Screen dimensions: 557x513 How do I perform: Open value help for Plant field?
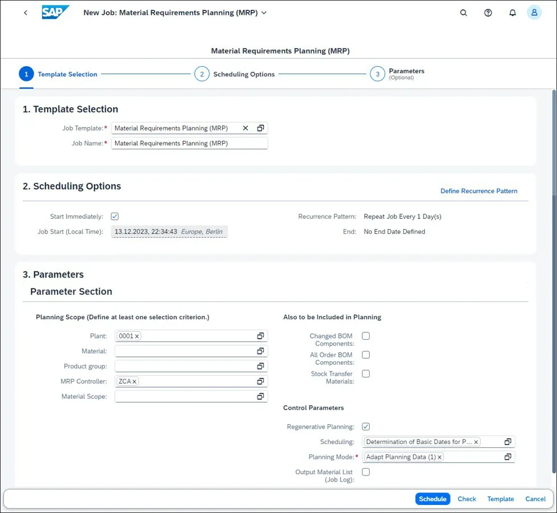point(260,336)
